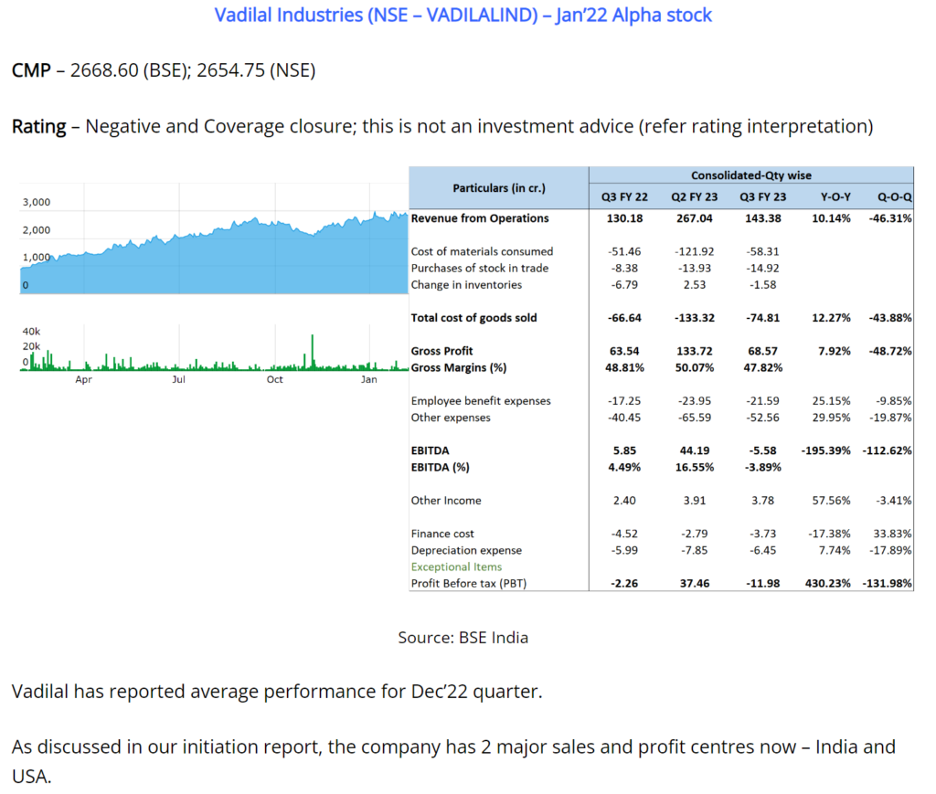Select the Q3 FY 22 column header

(x=624, y=196)
